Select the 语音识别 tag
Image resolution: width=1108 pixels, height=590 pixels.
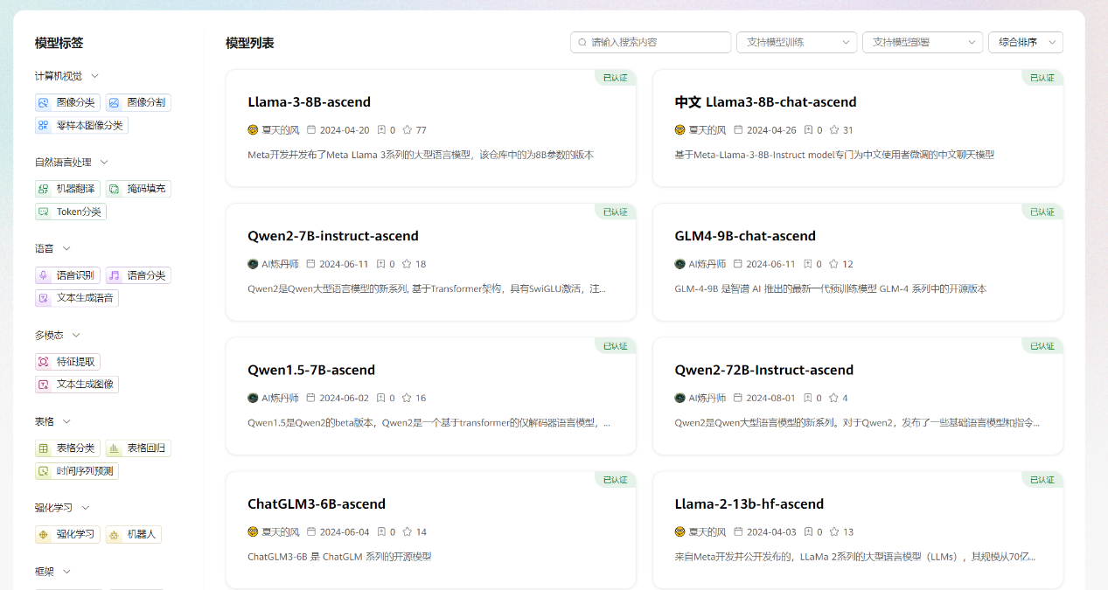pyautogui.click(x=67, y=275)
